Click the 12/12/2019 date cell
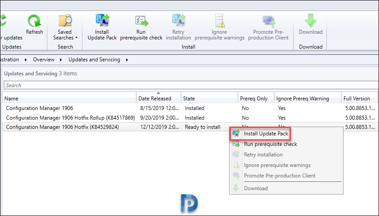379x216 pixels. pos(160,127)
